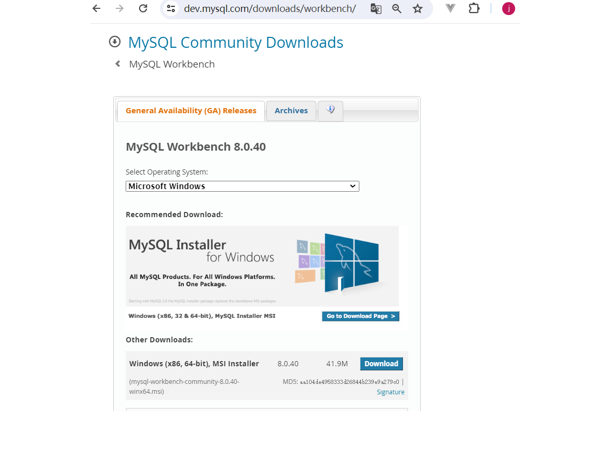Screen dimensions: 605x466
Task: Open the zoom magnifier icon in the address bar
Action: point(397,8)
